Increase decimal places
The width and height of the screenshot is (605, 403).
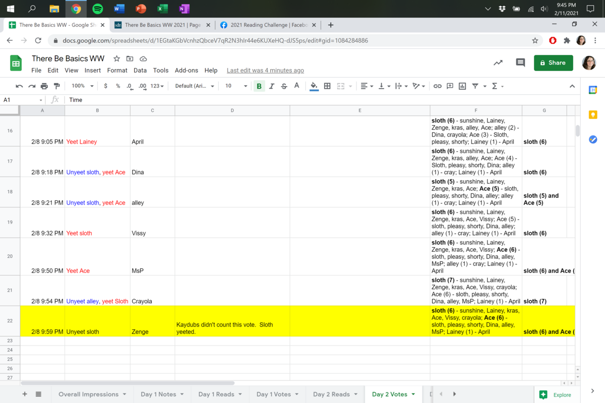(142, 86)
